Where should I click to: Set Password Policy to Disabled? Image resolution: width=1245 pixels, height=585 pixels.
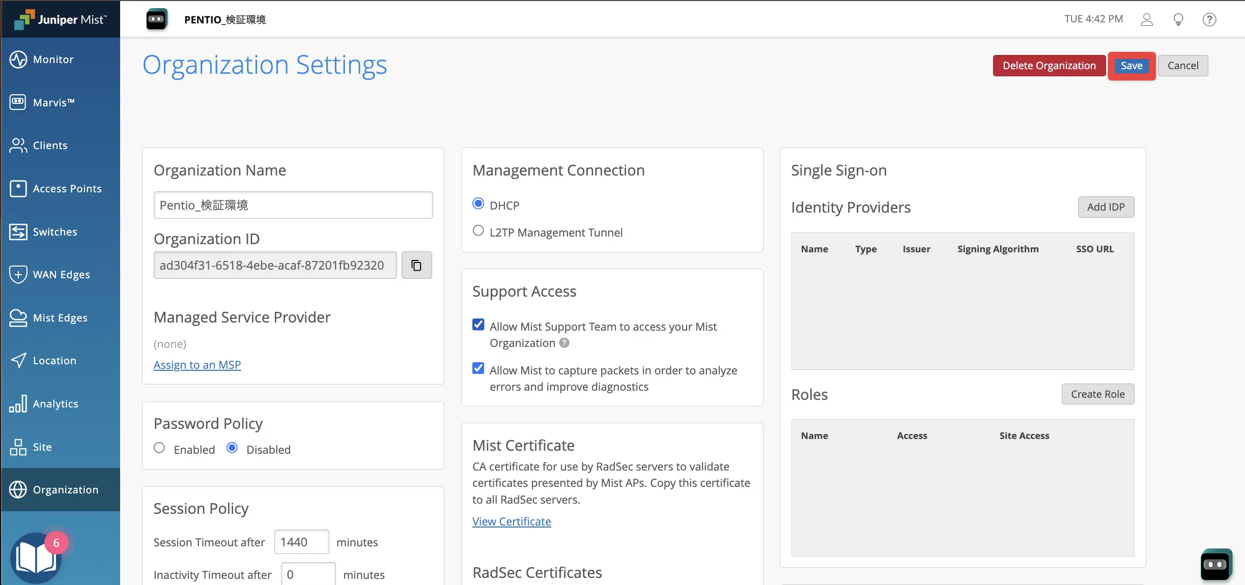232,448
